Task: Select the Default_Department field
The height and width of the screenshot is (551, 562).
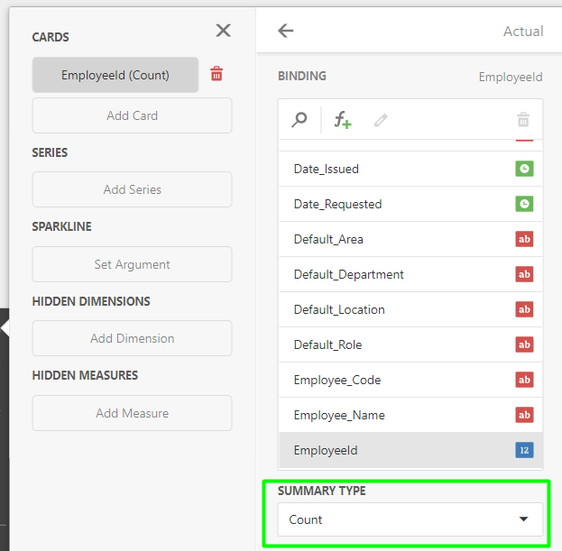Action: [x=410, y=274]
